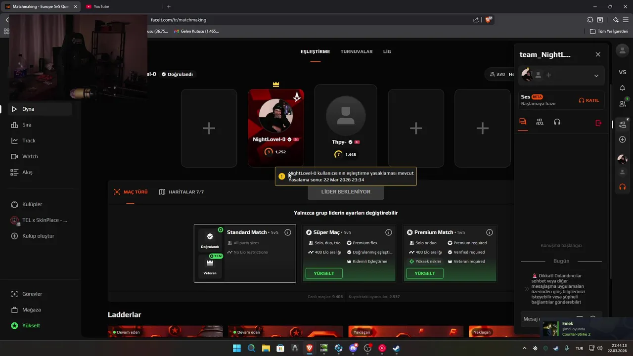Leave the party with the red exit icon
The image size is (633, 356).
pos(598,122)
